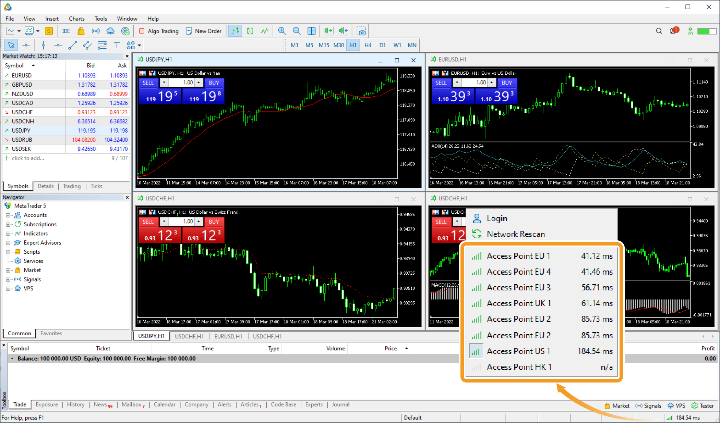This screenshot has width=720, height=426.
Task: Click the notifications chat icon with badge
Action: (674, 31)
